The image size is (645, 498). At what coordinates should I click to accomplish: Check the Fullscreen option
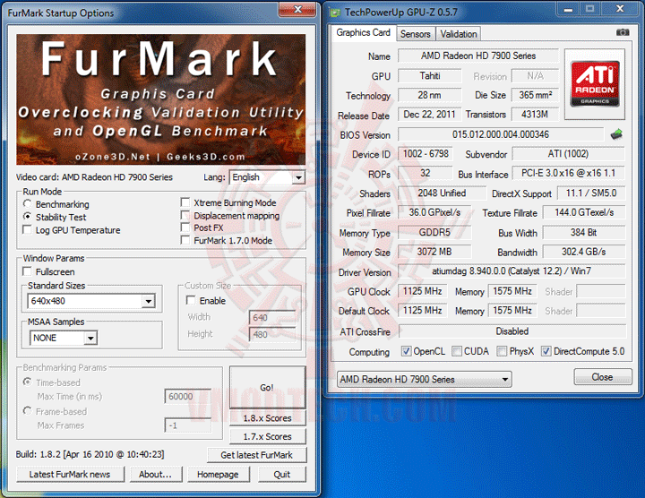tap(28, 271)
